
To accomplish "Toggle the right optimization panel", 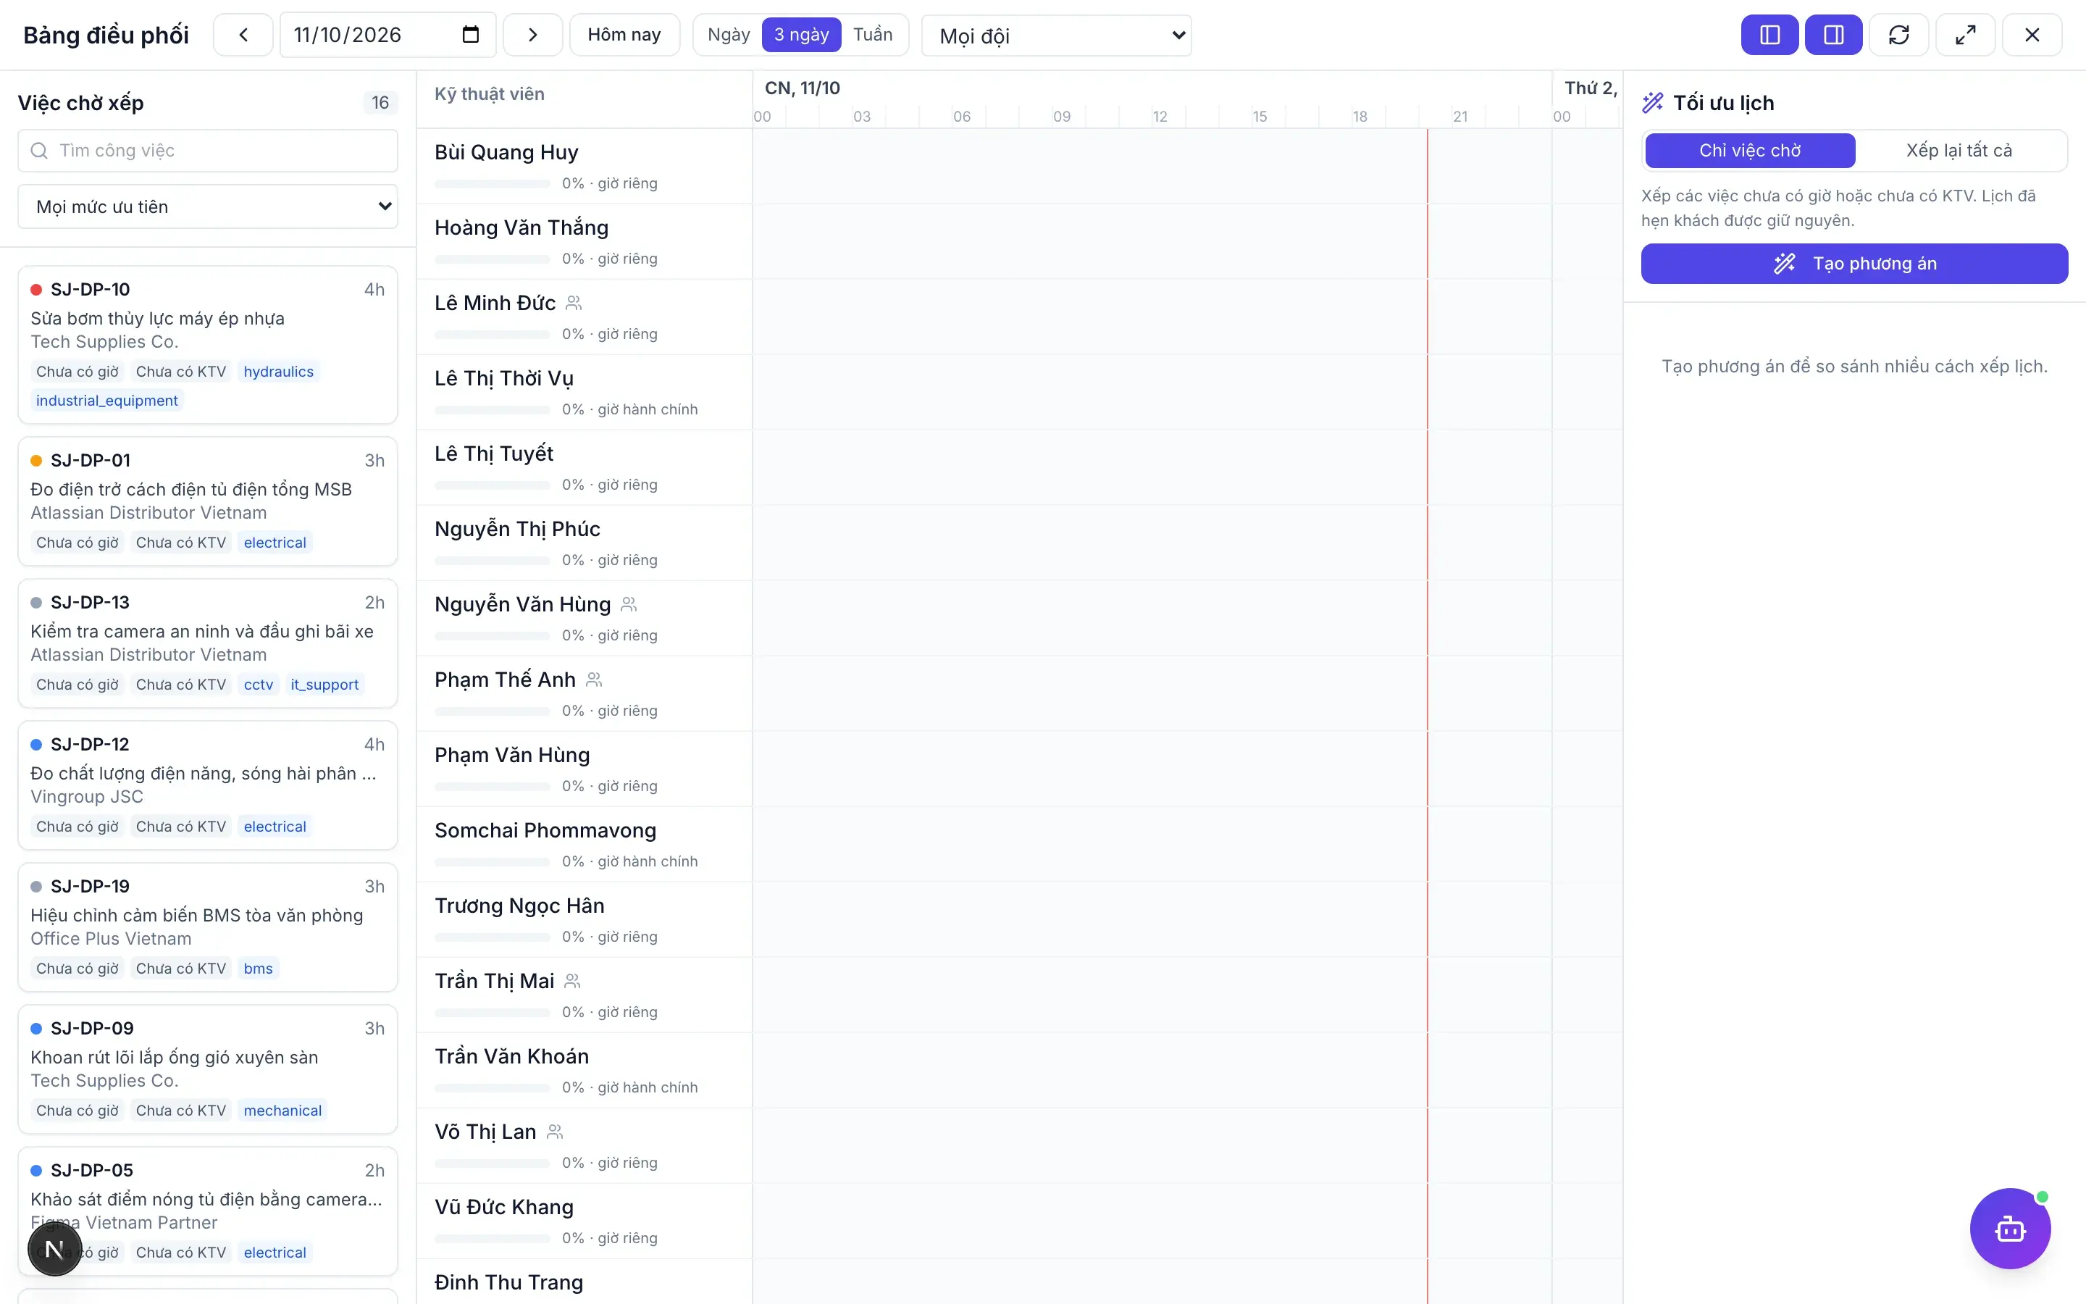I will [1833, 35].
